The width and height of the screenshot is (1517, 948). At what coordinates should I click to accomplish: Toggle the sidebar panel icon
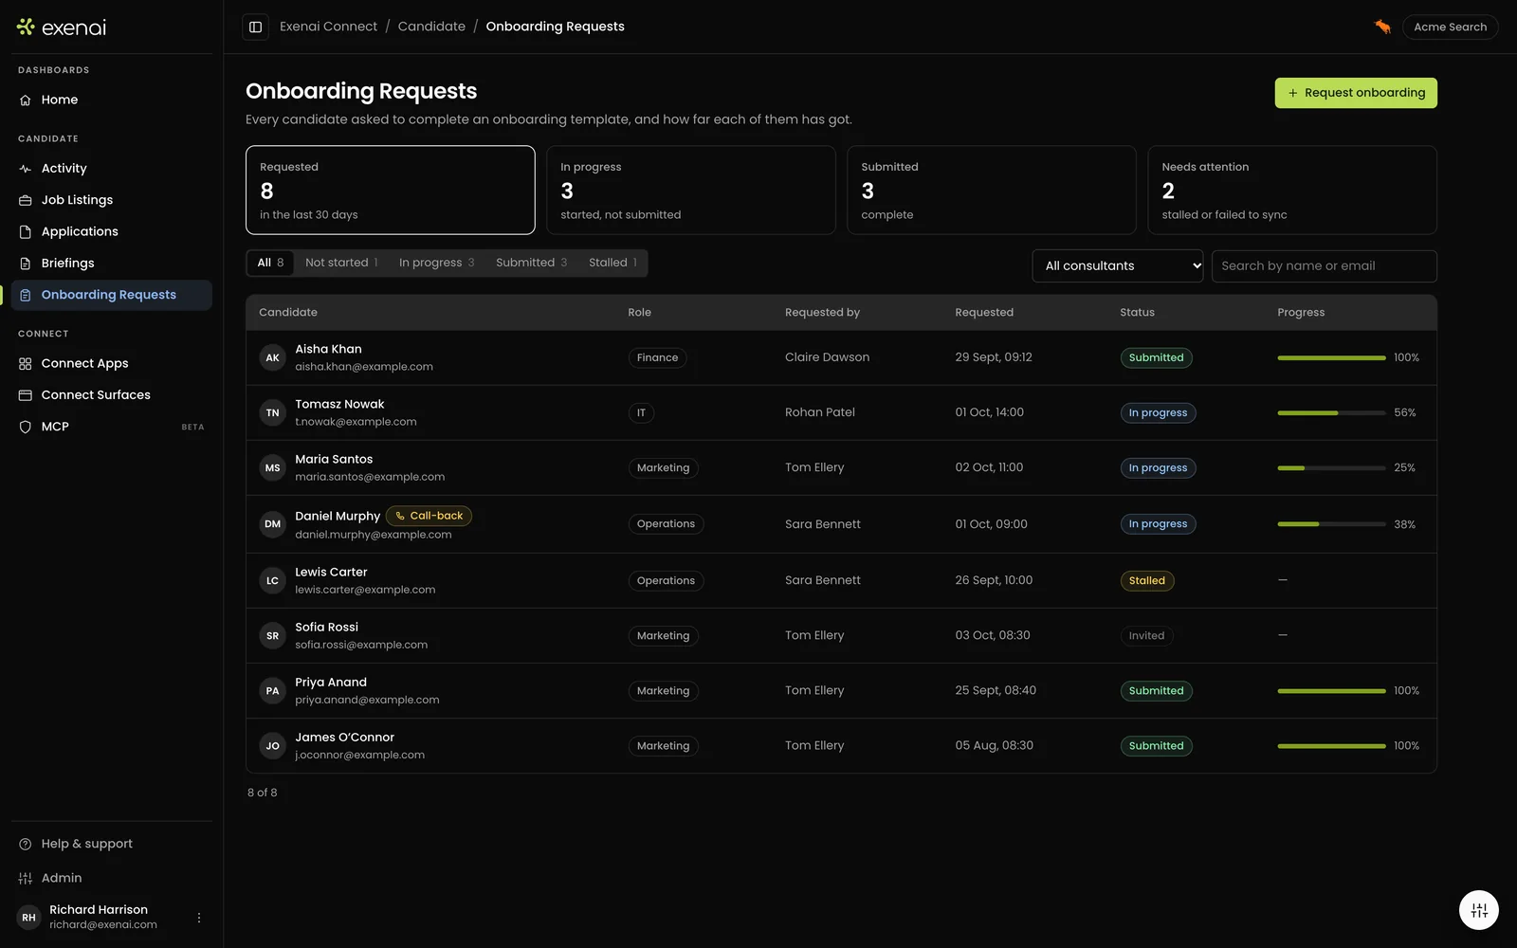point(255,27)
